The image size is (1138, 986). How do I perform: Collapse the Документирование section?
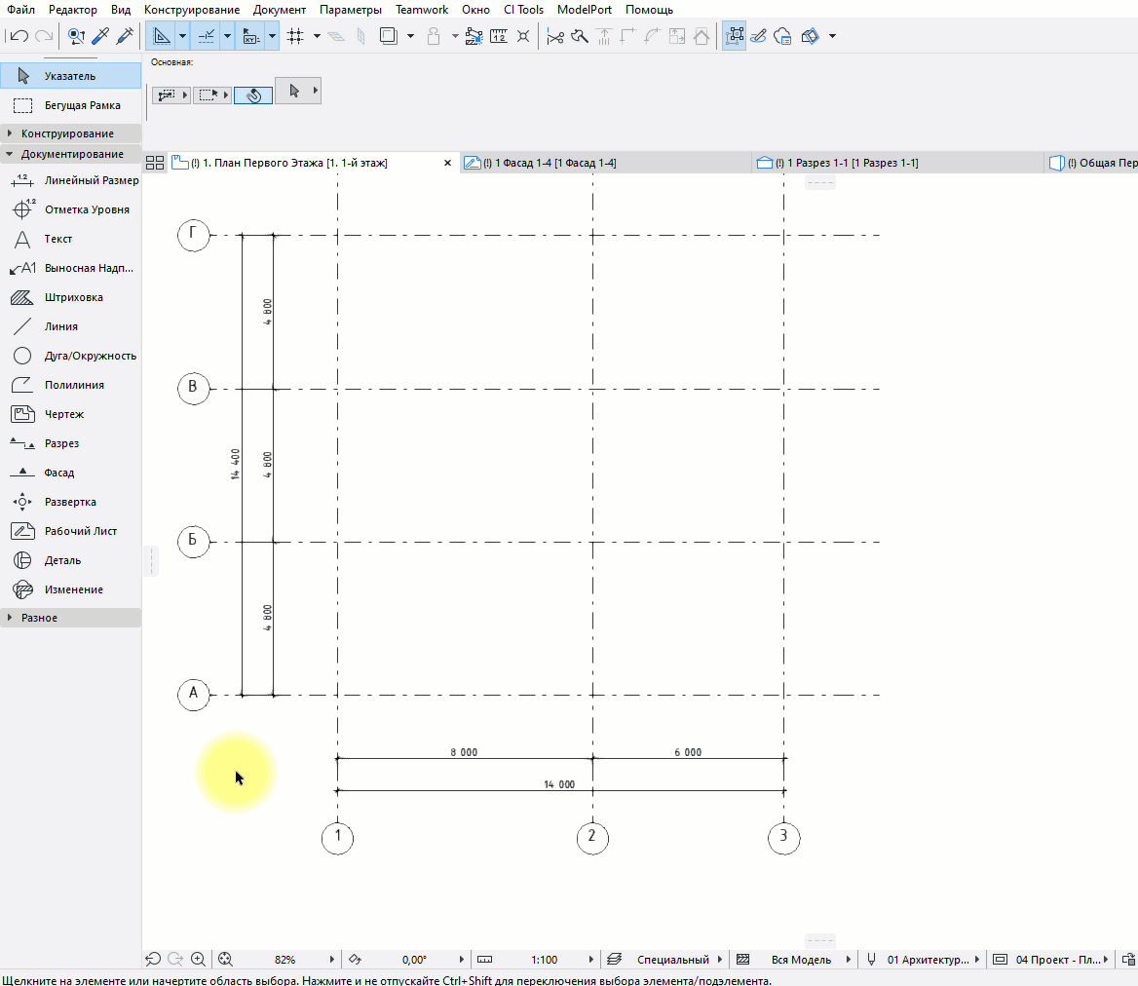click(x=70, y=154)
